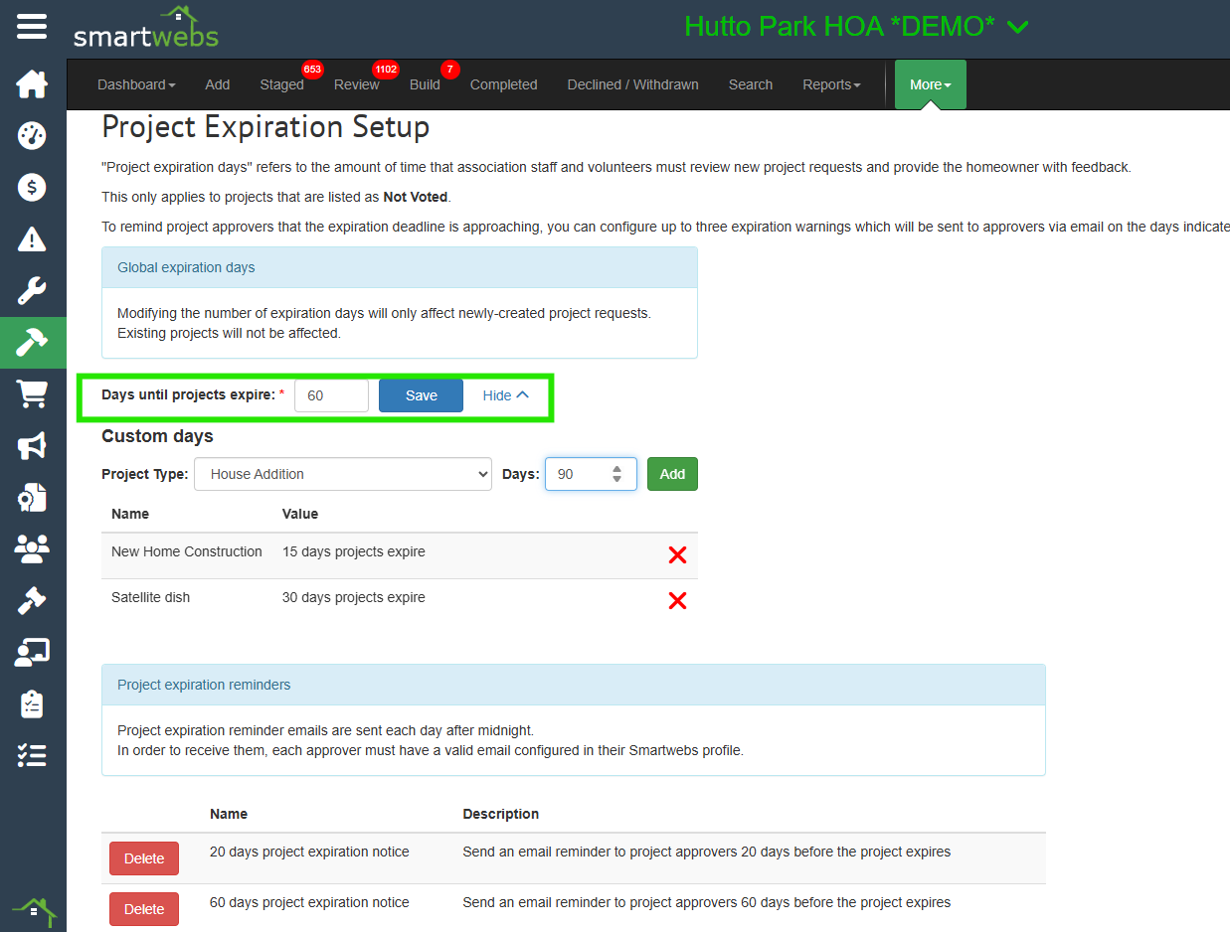1230x932 pixels.
Task: Click the warning triangle violations icon
Action: coord(32,238)
